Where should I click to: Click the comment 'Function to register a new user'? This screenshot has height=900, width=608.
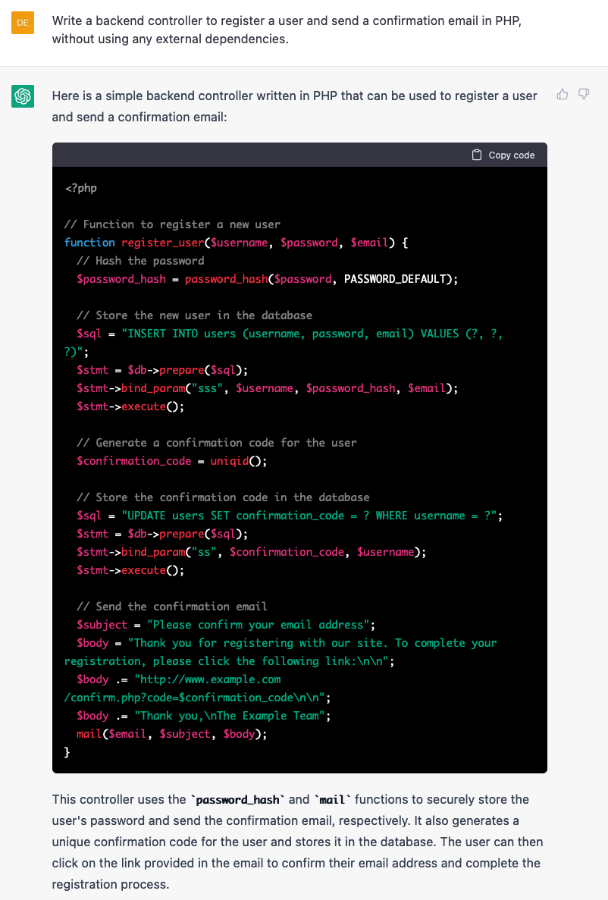click(172, 224)
